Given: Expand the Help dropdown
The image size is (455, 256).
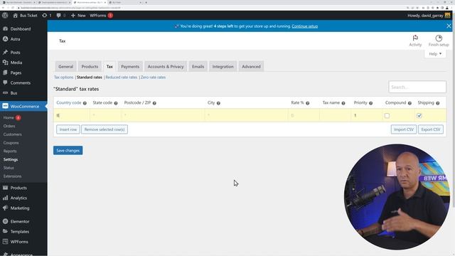Looking at the screenshot, I should pyautogui.click(x=435, y=54).
